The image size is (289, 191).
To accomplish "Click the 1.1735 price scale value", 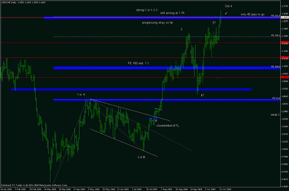I will (284, 6).
